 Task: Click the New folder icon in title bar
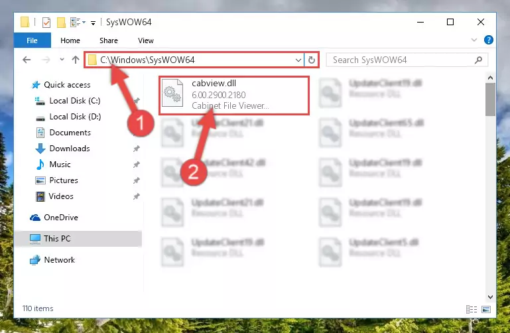point(61,22)
